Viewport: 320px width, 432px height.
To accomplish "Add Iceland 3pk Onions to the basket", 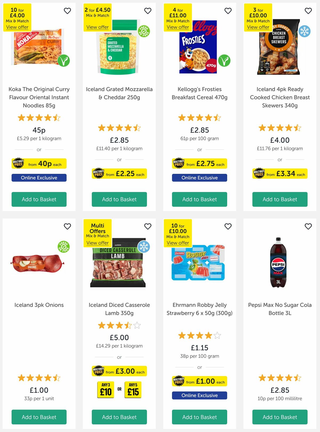I will pos(39,417).
